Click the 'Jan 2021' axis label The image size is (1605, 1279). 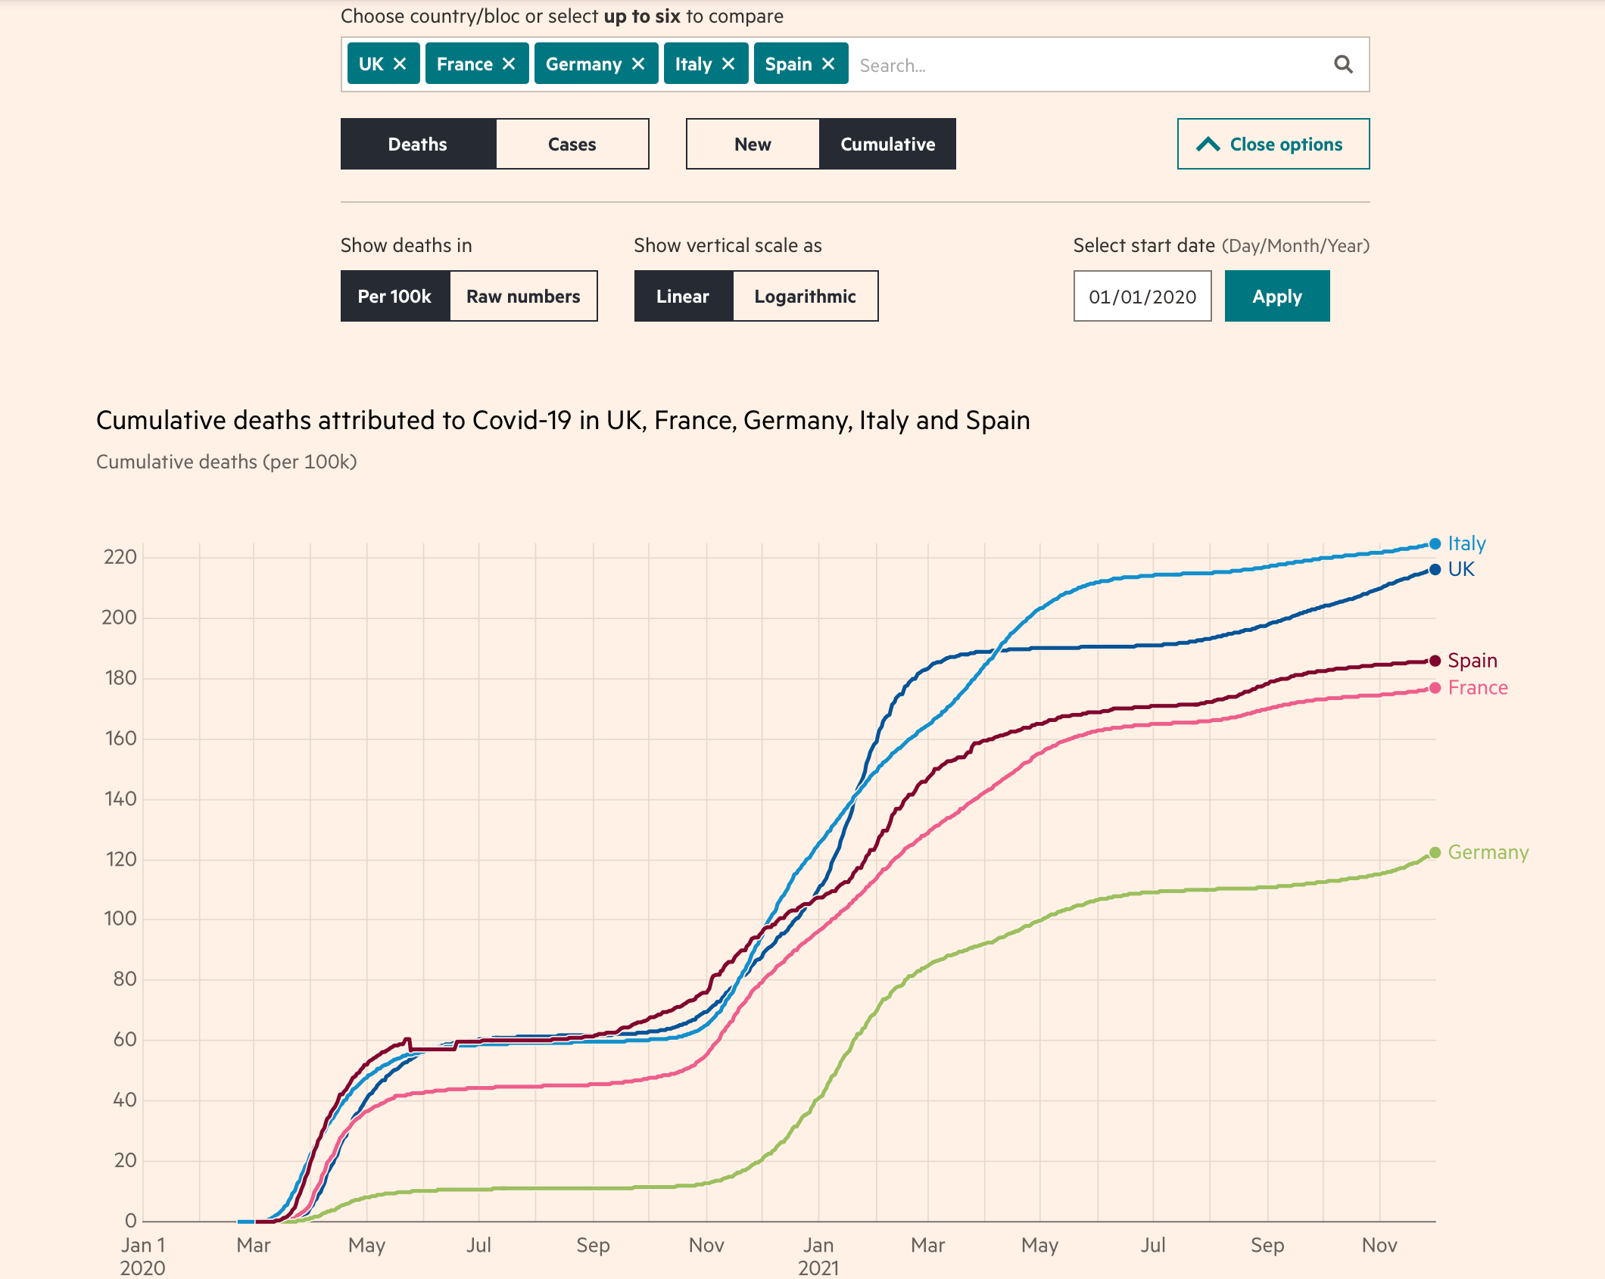pyautogui.click(x=818, y=1256)
